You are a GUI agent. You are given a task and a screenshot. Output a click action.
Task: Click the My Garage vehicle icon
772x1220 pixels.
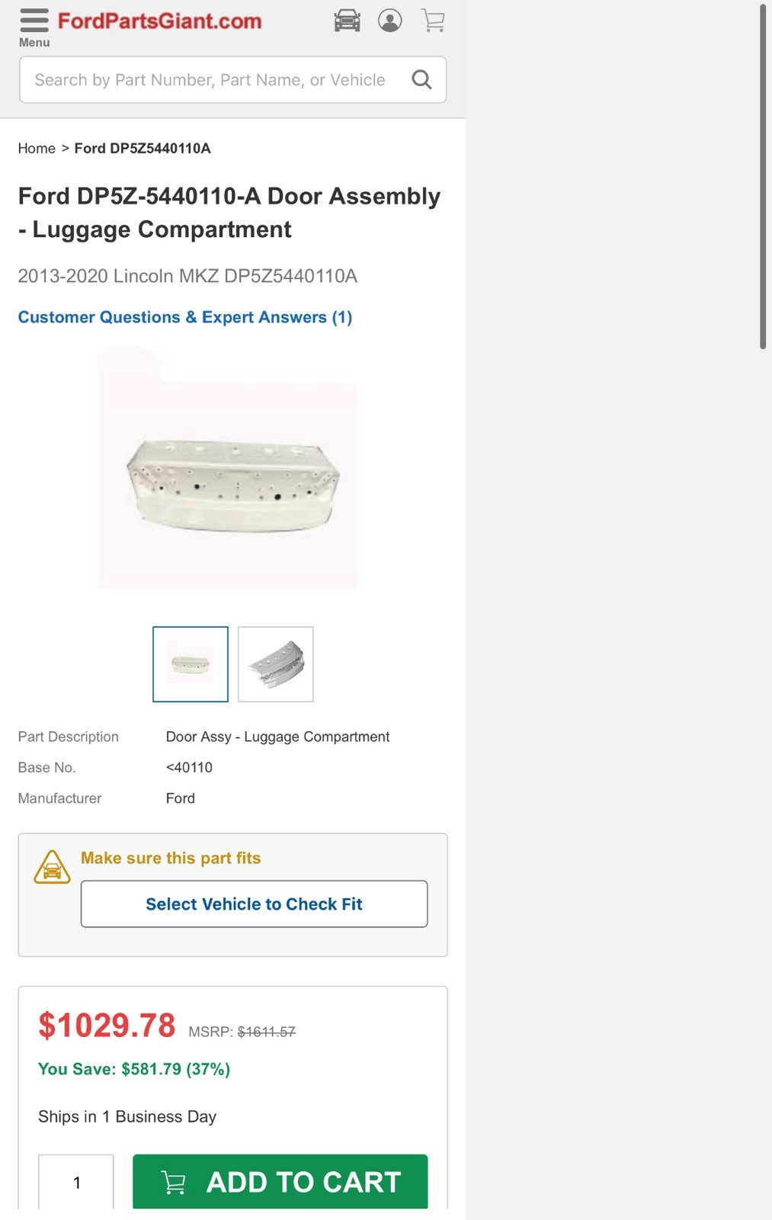(348, 21)
